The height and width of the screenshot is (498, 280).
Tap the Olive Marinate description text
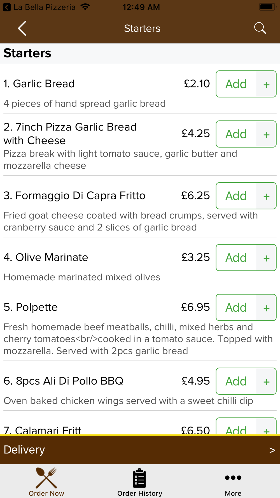82,277
